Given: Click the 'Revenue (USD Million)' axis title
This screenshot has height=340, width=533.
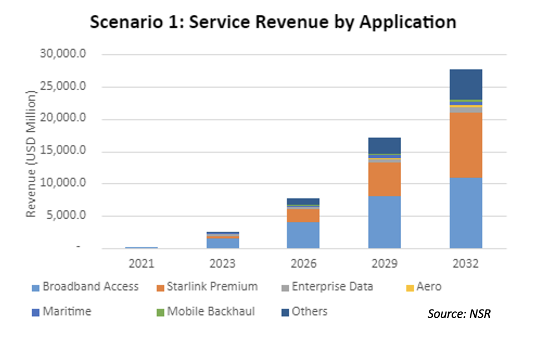Looking at the screenshot, I should (x=30, y=154).
